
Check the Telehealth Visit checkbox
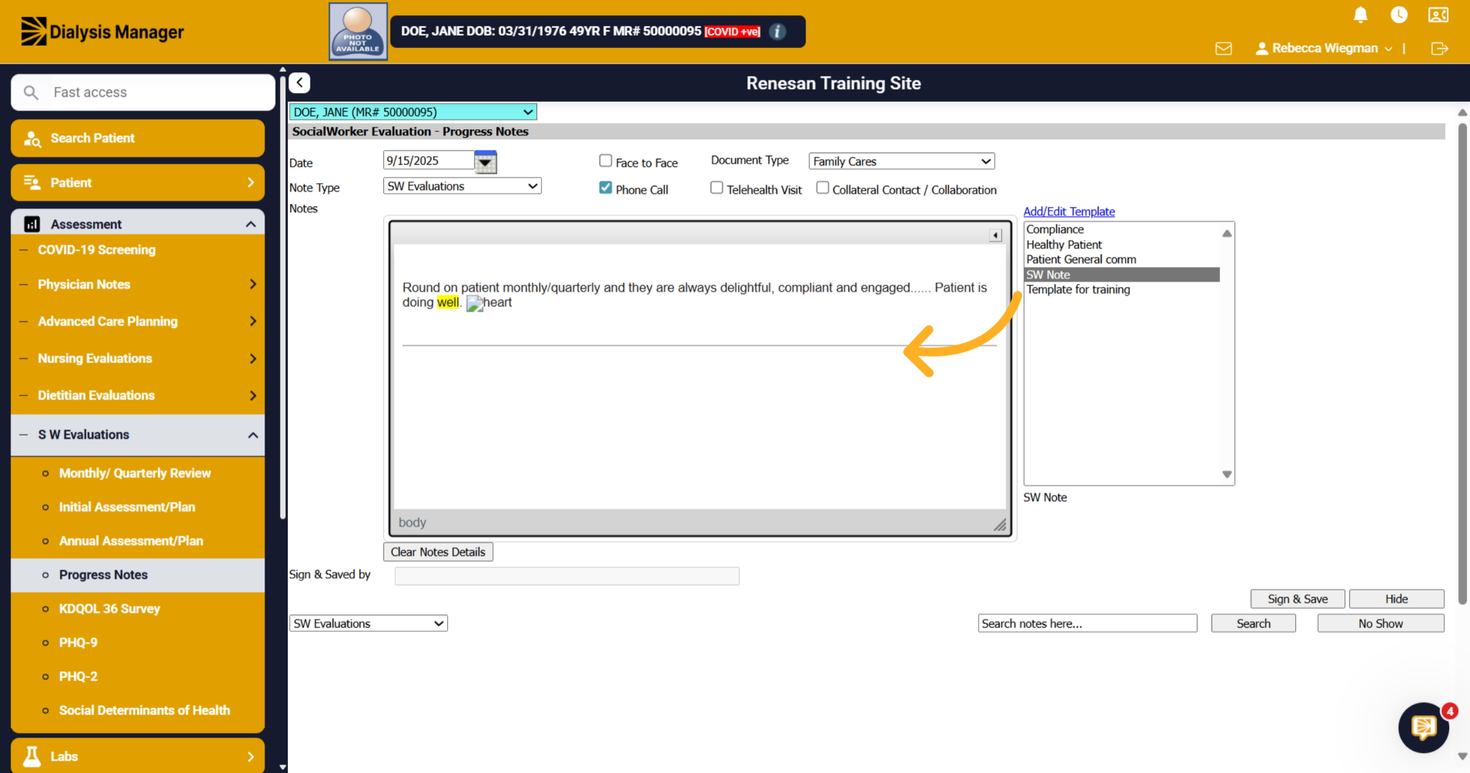tap(716, 187)
